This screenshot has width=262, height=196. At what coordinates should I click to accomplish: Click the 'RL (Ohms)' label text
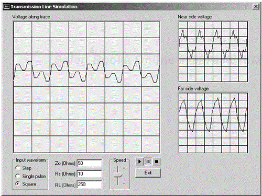[65, 185]
